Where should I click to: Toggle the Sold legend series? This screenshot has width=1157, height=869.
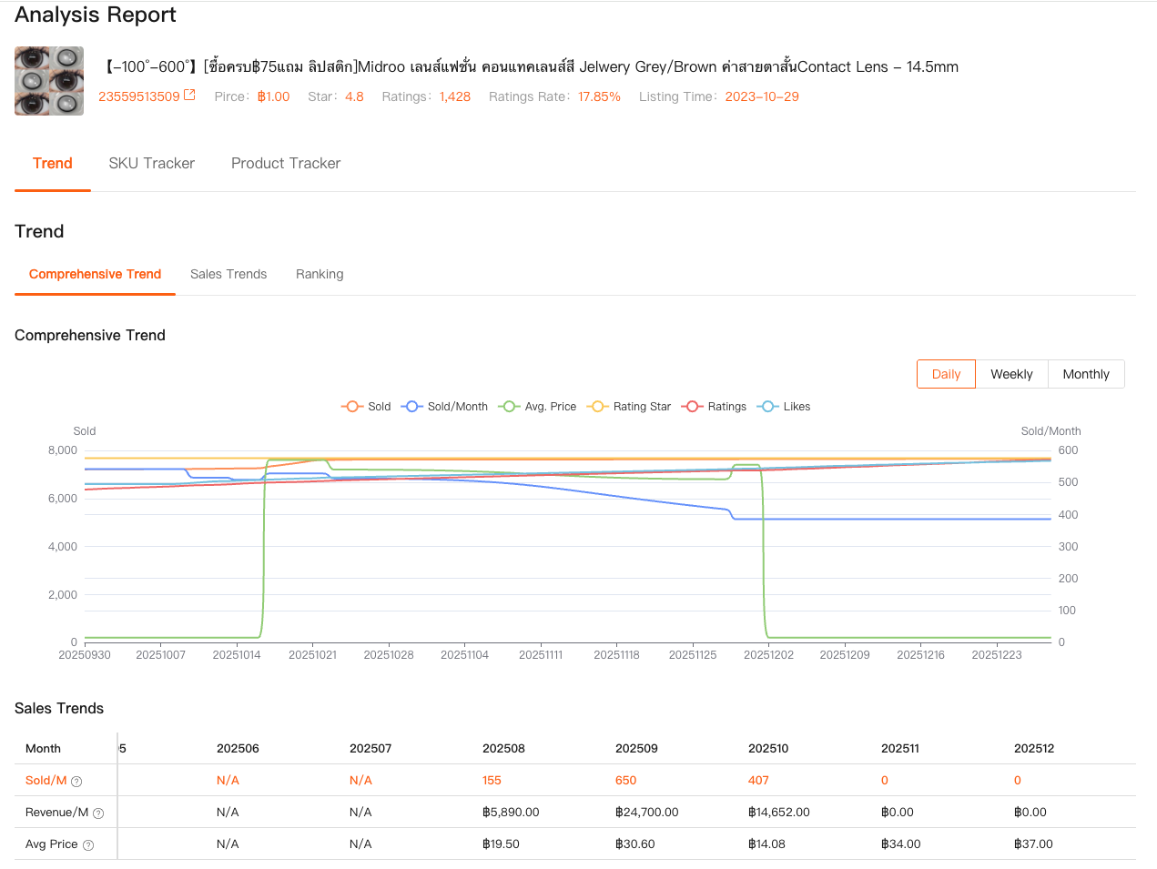point(366,407)
